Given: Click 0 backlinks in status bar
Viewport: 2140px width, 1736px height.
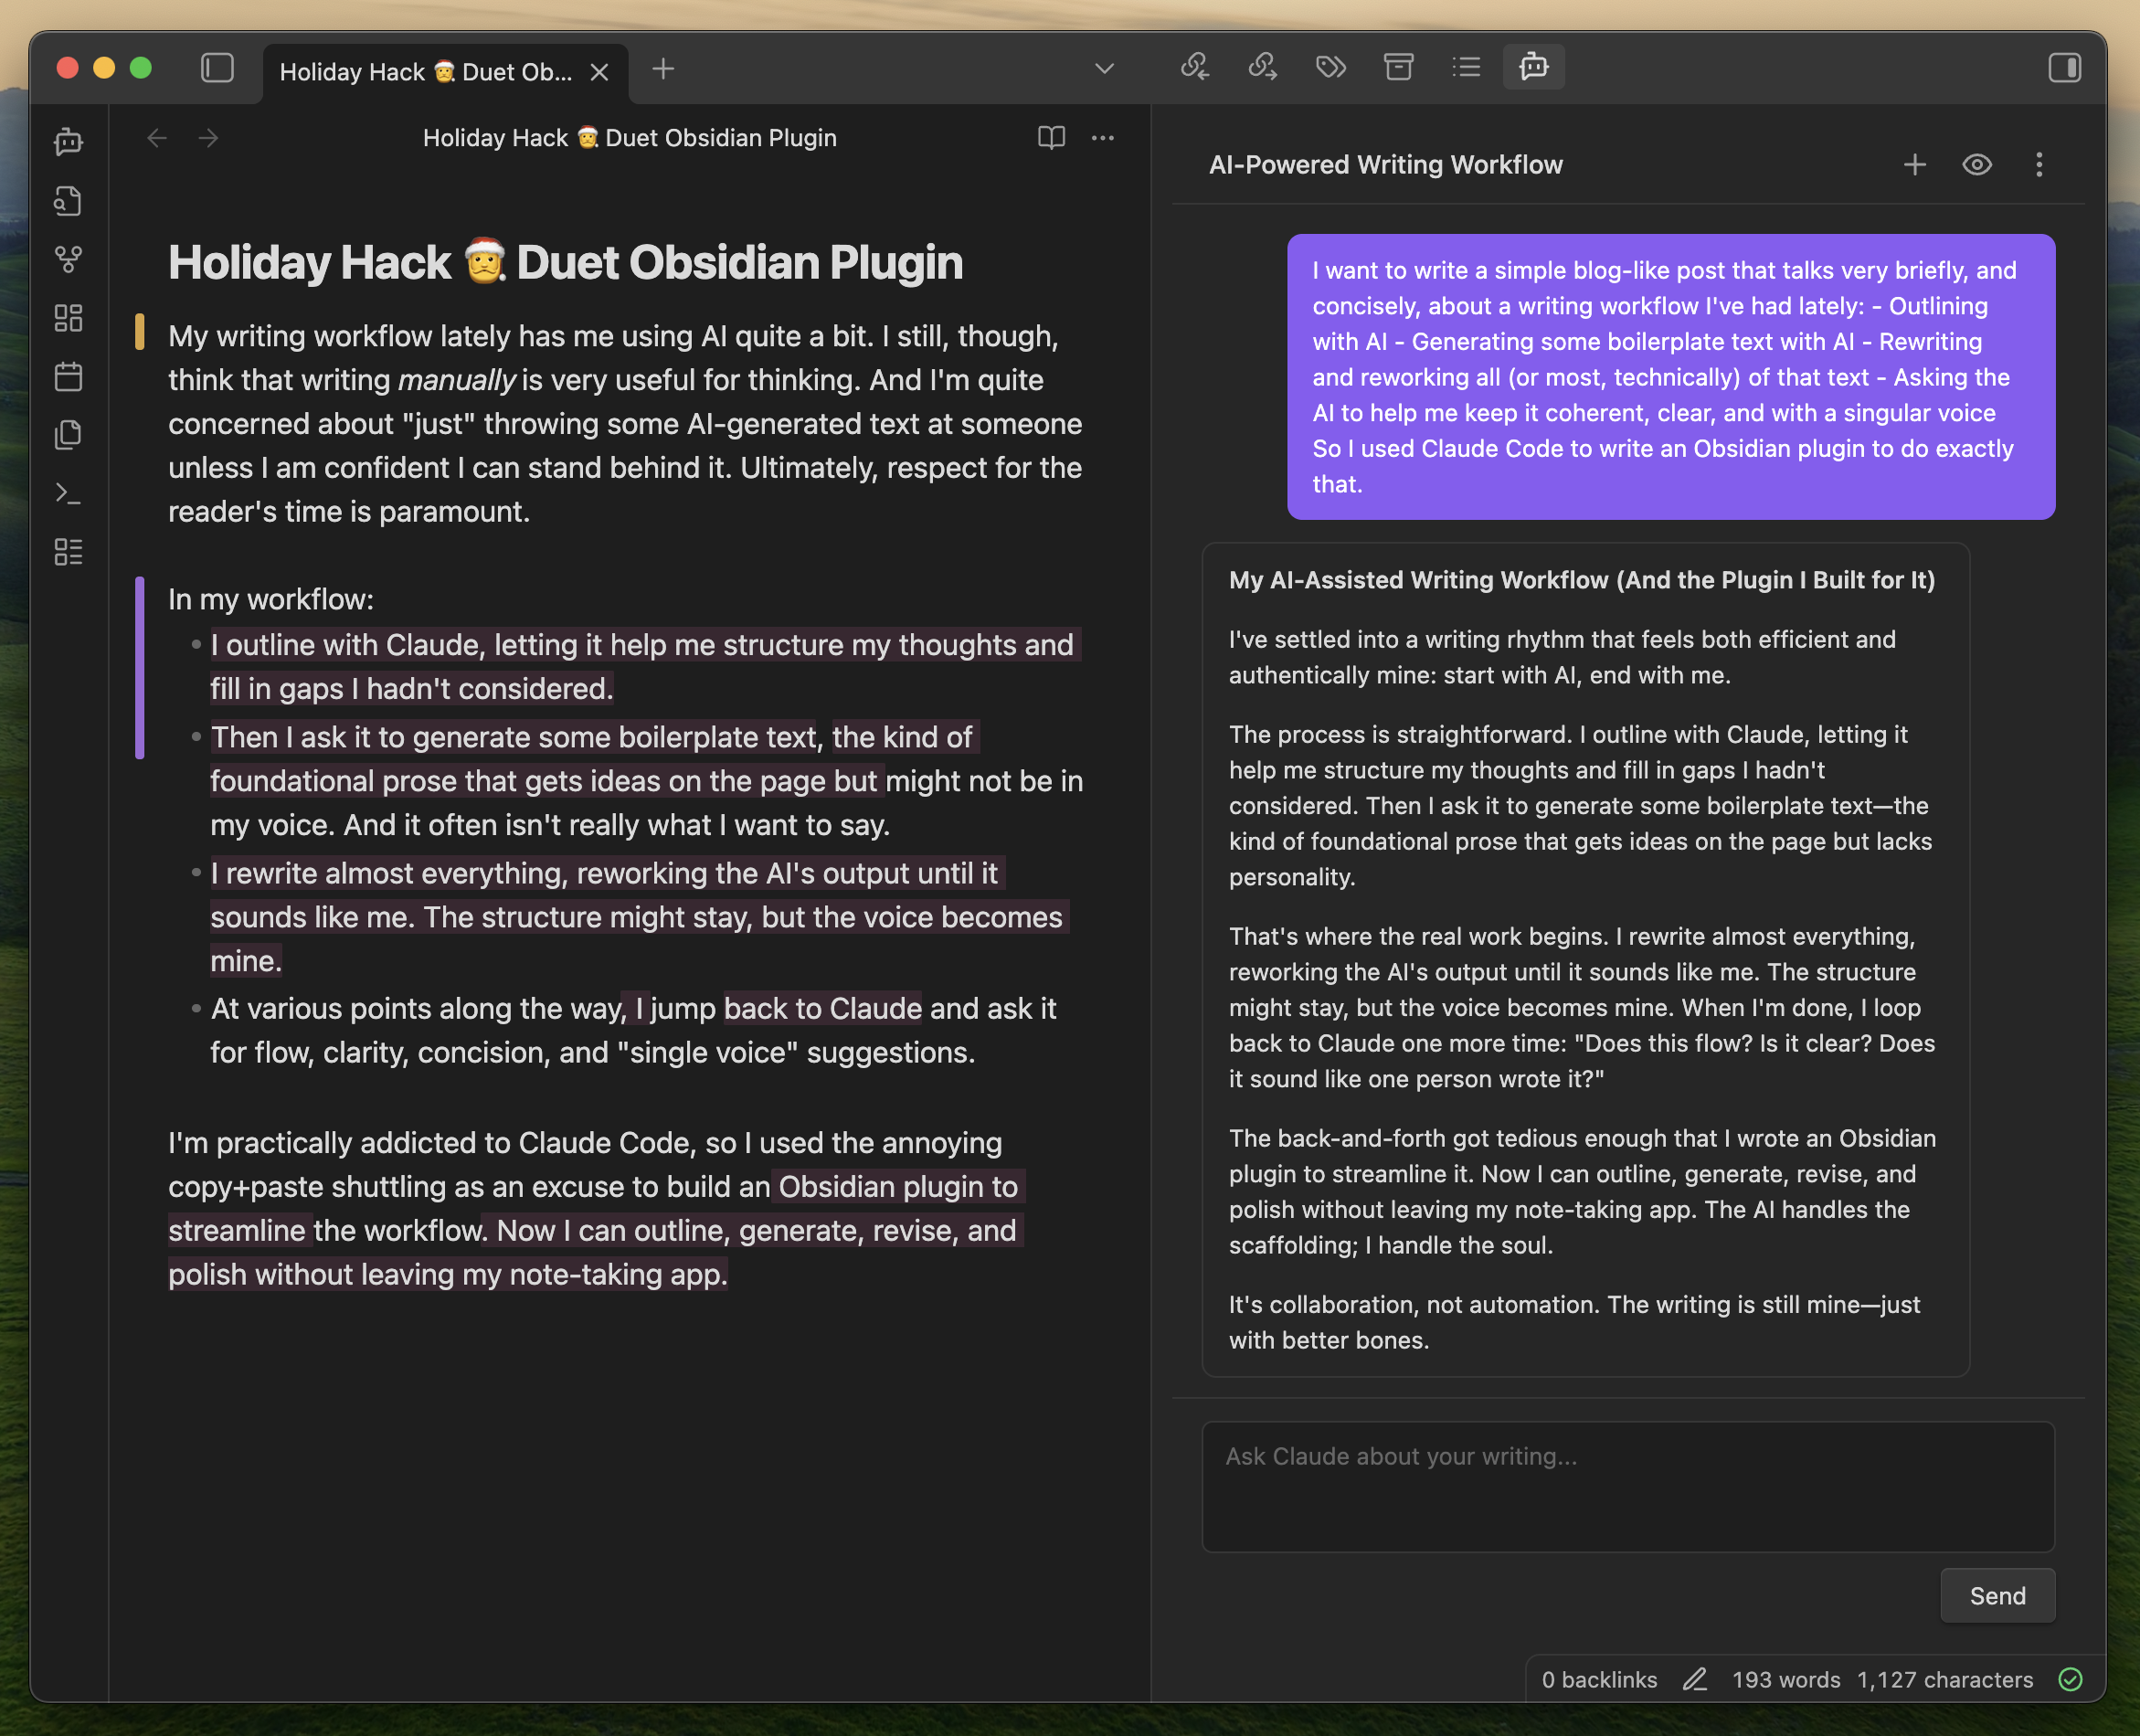Looking at the screenshot, I should point(1598,1680).
